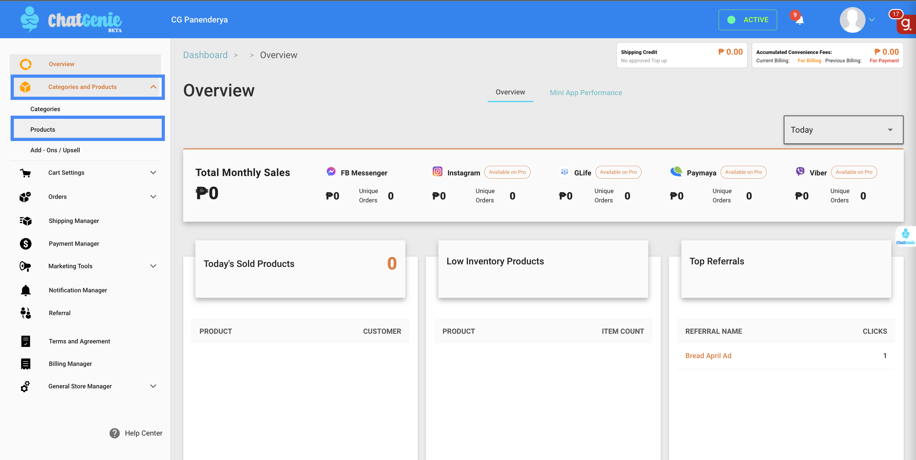
Task: Go to the Dashboard breadcrumb link
Action: [x=205, y=55]
